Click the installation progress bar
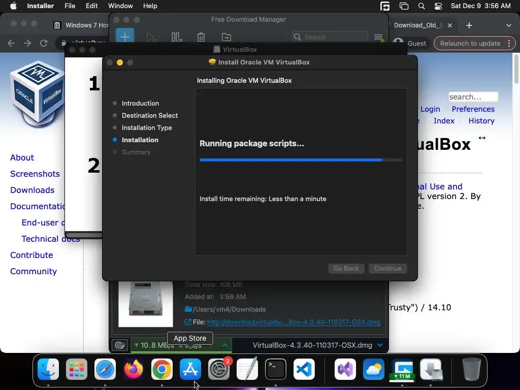 [x=301, y=160]
